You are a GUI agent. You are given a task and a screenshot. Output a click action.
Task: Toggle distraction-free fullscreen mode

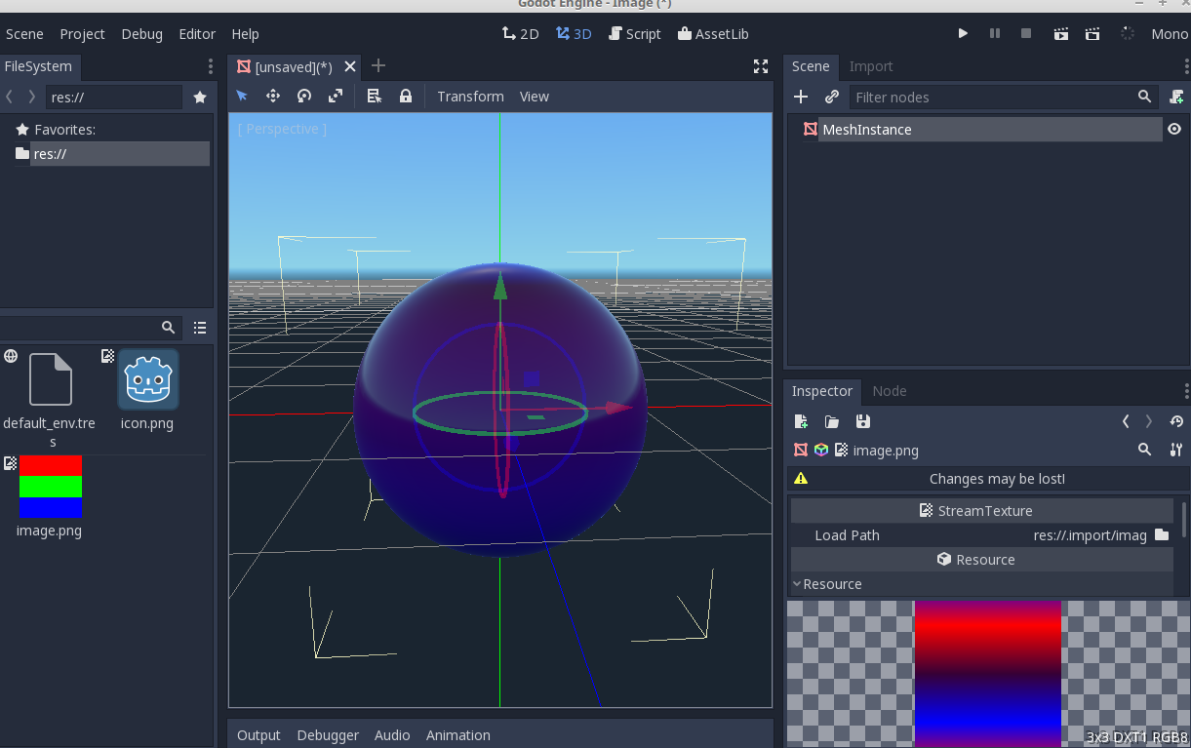761,66
